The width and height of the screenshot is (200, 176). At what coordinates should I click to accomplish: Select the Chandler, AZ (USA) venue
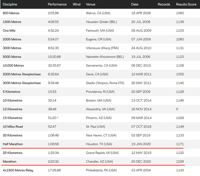[99, 161]
